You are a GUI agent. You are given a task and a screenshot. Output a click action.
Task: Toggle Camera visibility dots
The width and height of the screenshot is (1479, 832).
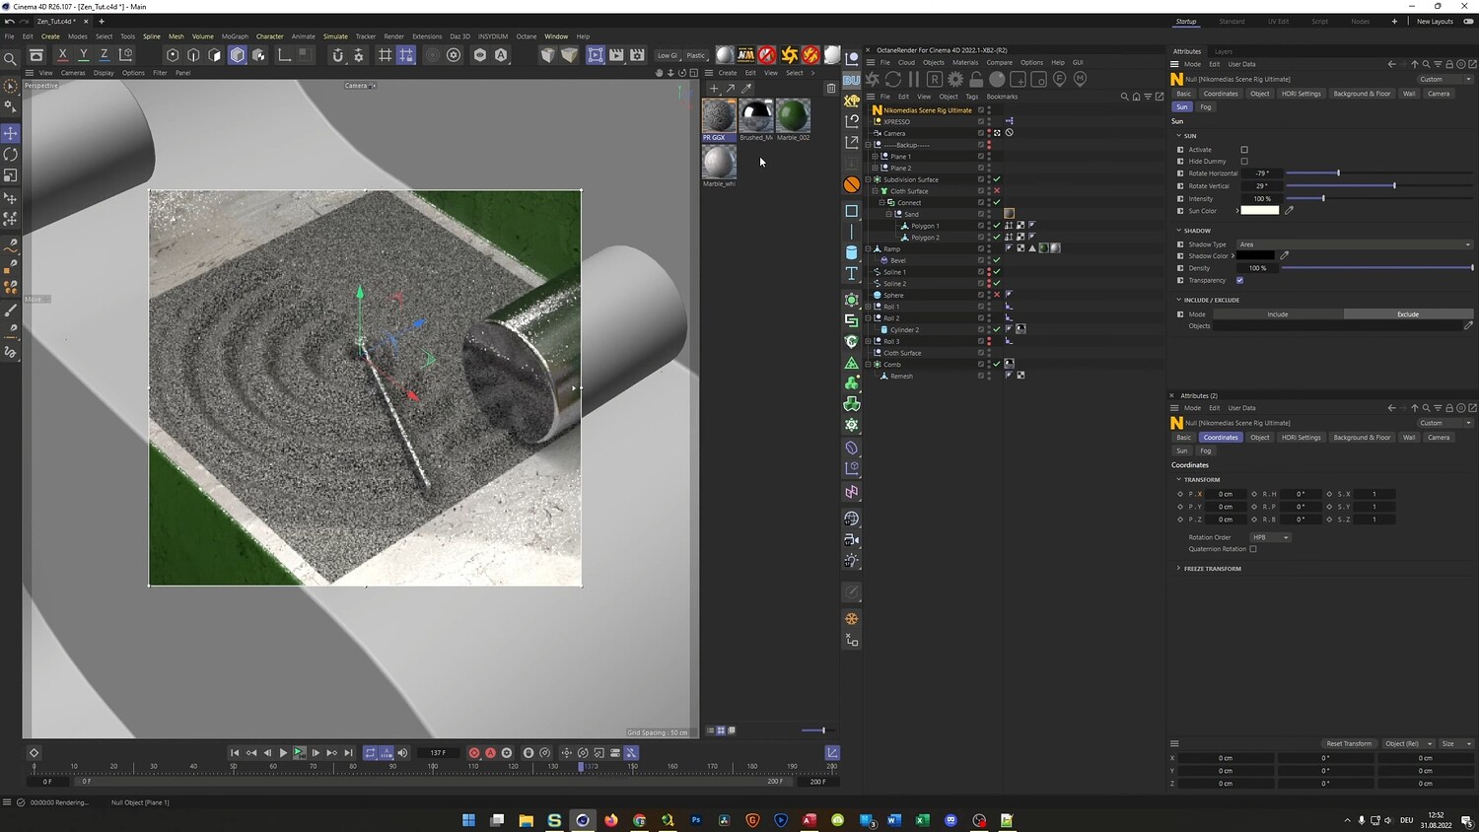[989, 133]
